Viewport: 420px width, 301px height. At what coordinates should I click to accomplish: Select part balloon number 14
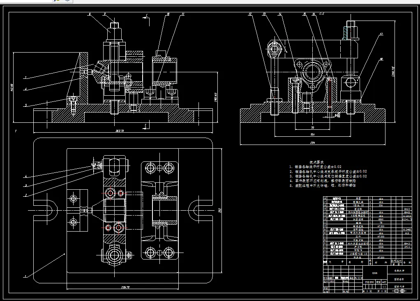tap(280, 14)
